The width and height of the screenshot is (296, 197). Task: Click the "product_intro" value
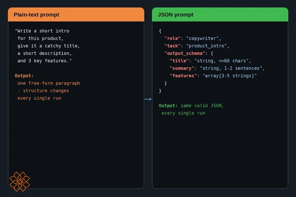(x=207, y=46)
